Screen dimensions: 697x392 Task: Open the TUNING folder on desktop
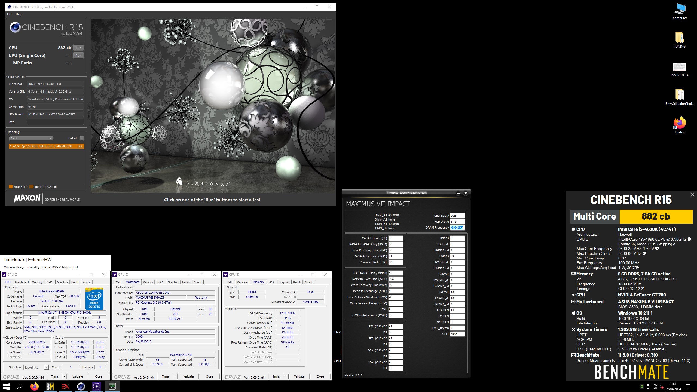[680, 40]
